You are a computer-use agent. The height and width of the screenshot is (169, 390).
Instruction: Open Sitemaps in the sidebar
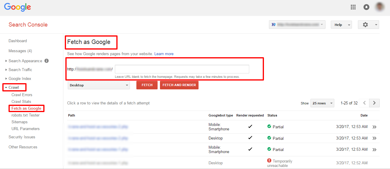point(19,122)
